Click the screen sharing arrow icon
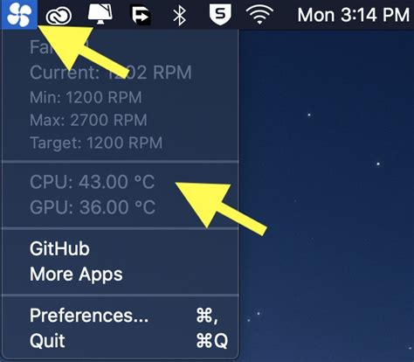The height and width of the screenshot is (362, 414). pos(141,15)
